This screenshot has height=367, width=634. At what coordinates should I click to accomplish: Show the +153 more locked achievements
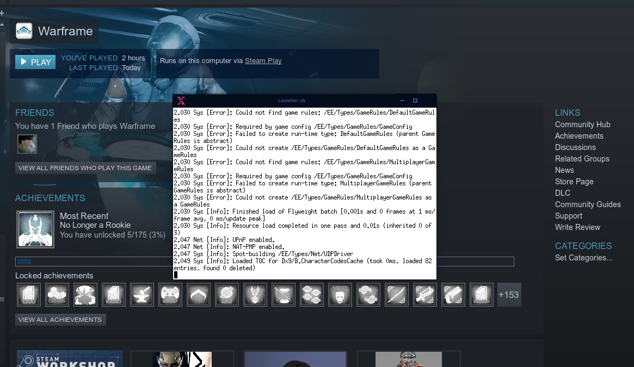click(x=509, y=295)
